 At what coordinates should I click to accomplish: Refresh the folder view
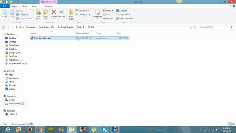click(x=195, y=27)
